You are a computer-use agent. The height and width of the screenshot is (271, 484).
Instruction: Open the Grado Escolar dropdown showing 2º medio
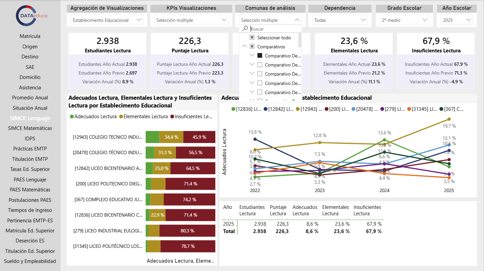404,20
